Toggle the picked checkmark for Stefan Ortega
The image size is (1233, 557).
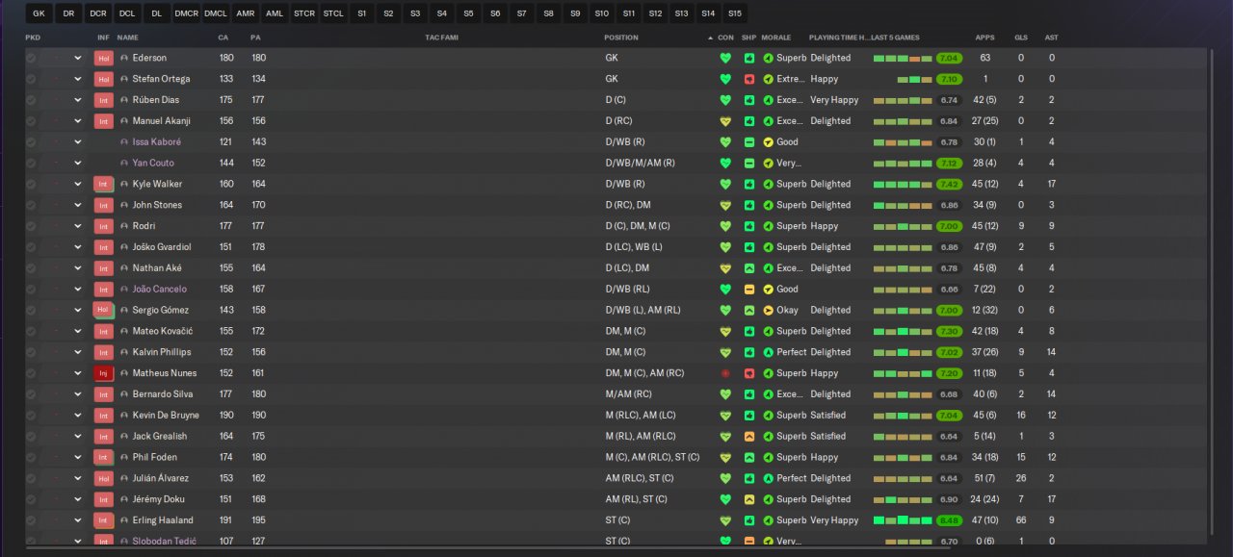(x=31, y=79)
